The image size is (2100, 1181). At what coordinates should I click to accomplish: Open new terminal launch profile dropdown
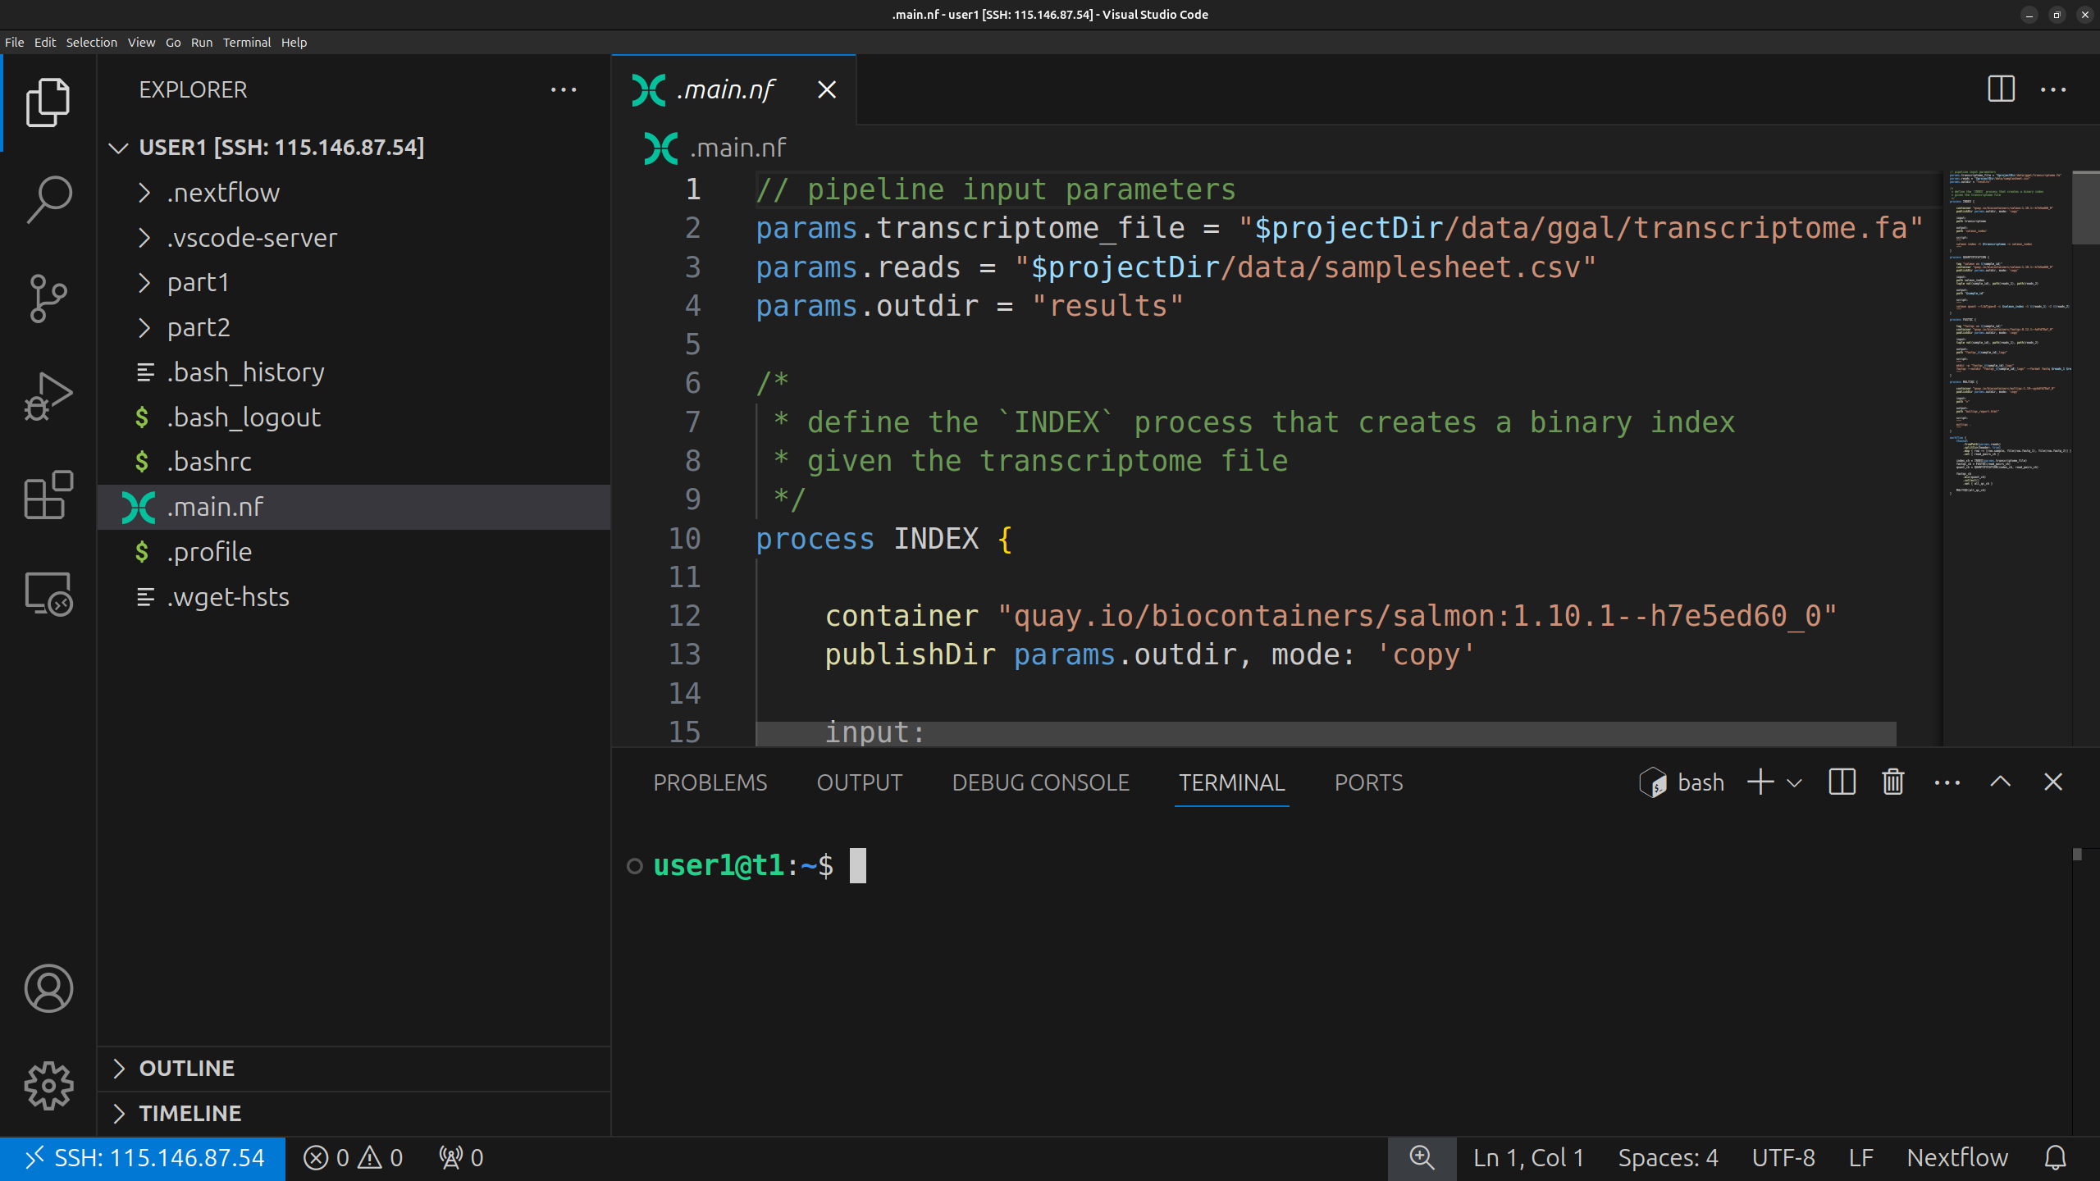[x=1795, y=782]
